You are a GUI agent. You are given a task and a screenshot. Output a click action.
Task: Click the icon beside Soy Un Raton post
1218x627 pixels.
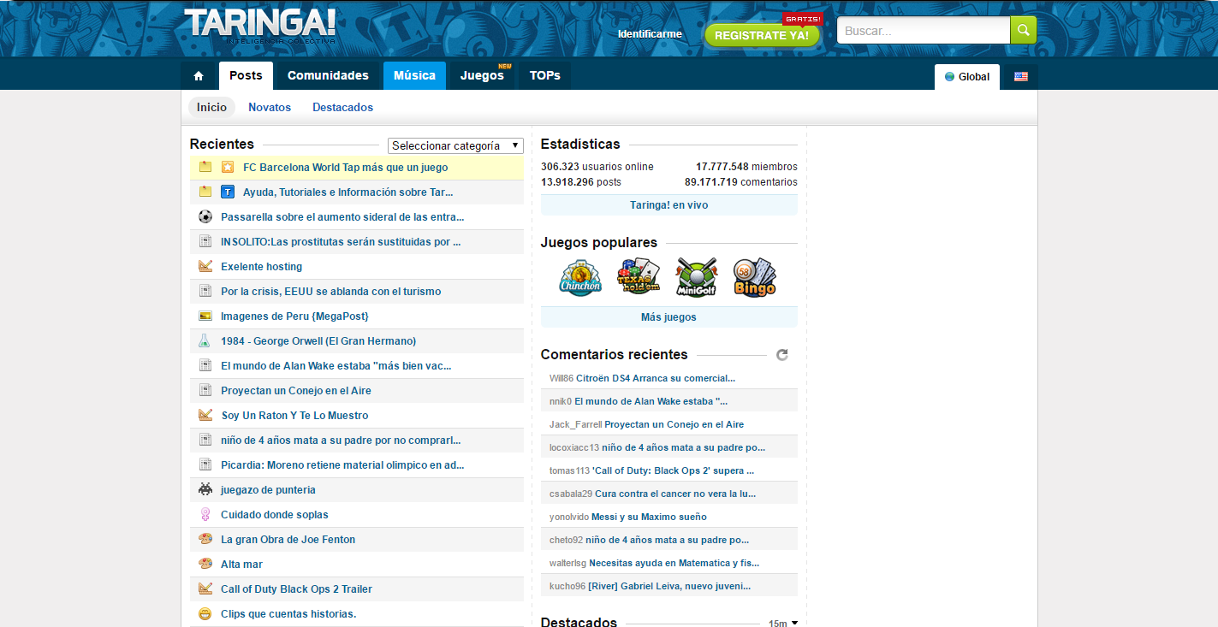click(x=205, y=415)
